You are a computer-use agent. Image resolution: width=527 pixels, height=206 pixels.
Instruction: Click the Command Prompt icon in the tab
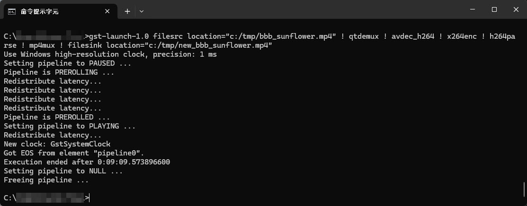tap(12, 11)
